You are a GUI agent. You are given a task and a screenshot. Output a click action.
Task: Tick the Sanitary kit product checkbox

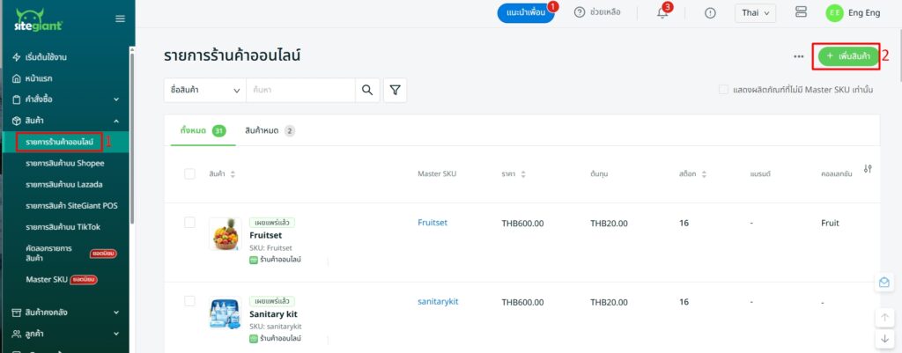pyautogui.click(x=190, y=301)
